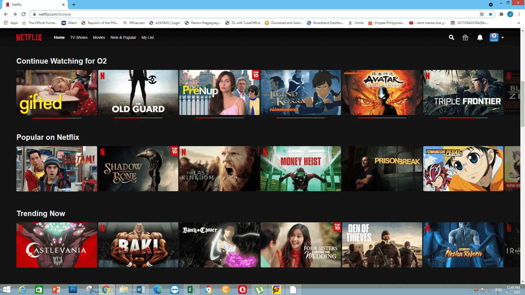Open the Apps bookmarks shortcut

point(11,23)
